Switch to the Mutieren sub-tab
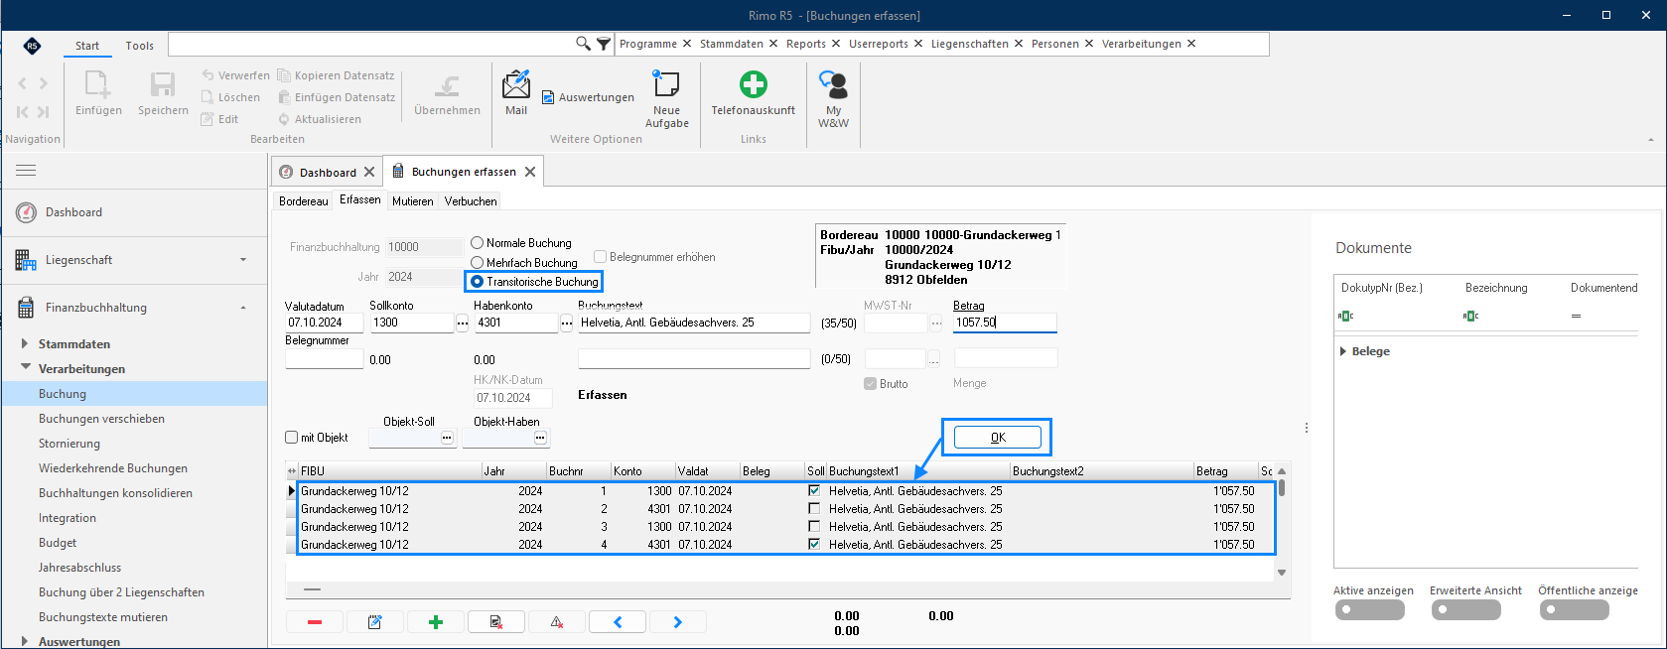This screenshot has width=1667, height=649. tap(413, 201)
